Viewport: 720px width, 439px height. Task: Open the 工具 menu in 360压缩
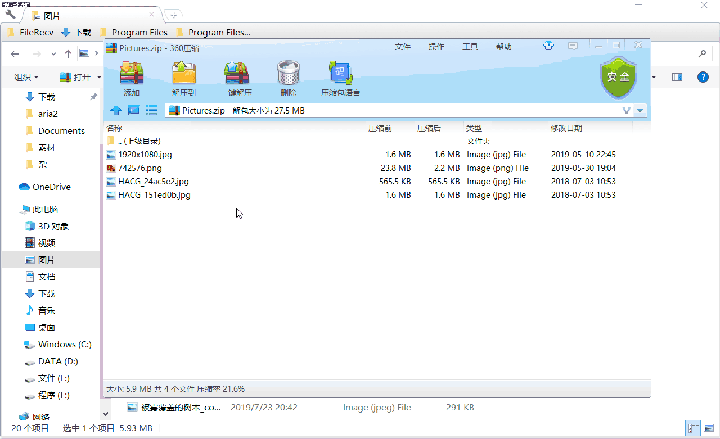pyautogui.click(x=470, y=47)
